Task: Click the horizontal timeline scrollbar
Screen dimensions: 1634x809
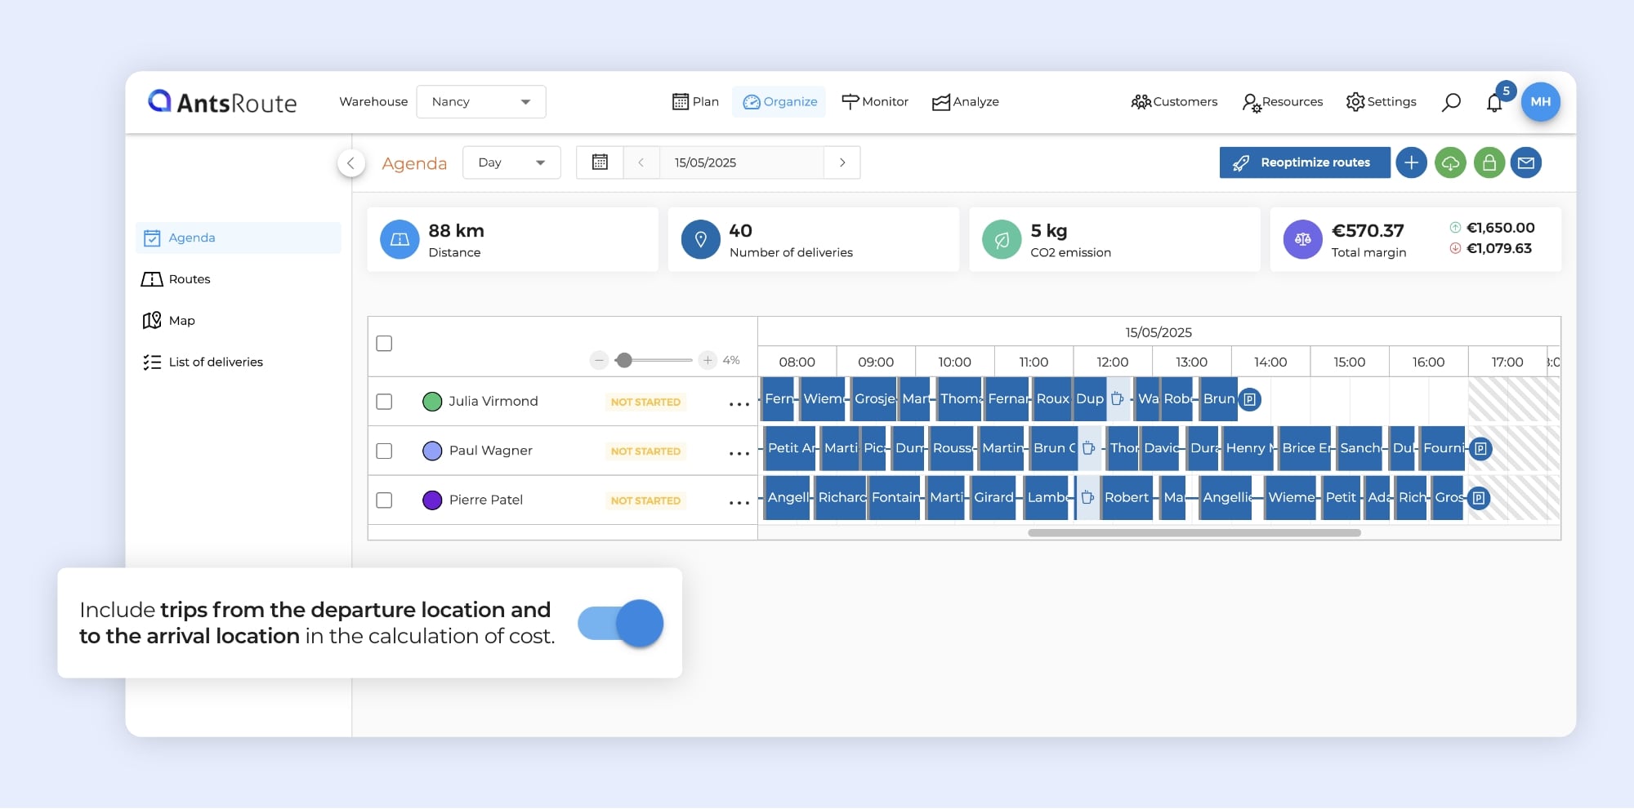Action: (1194, 533)
